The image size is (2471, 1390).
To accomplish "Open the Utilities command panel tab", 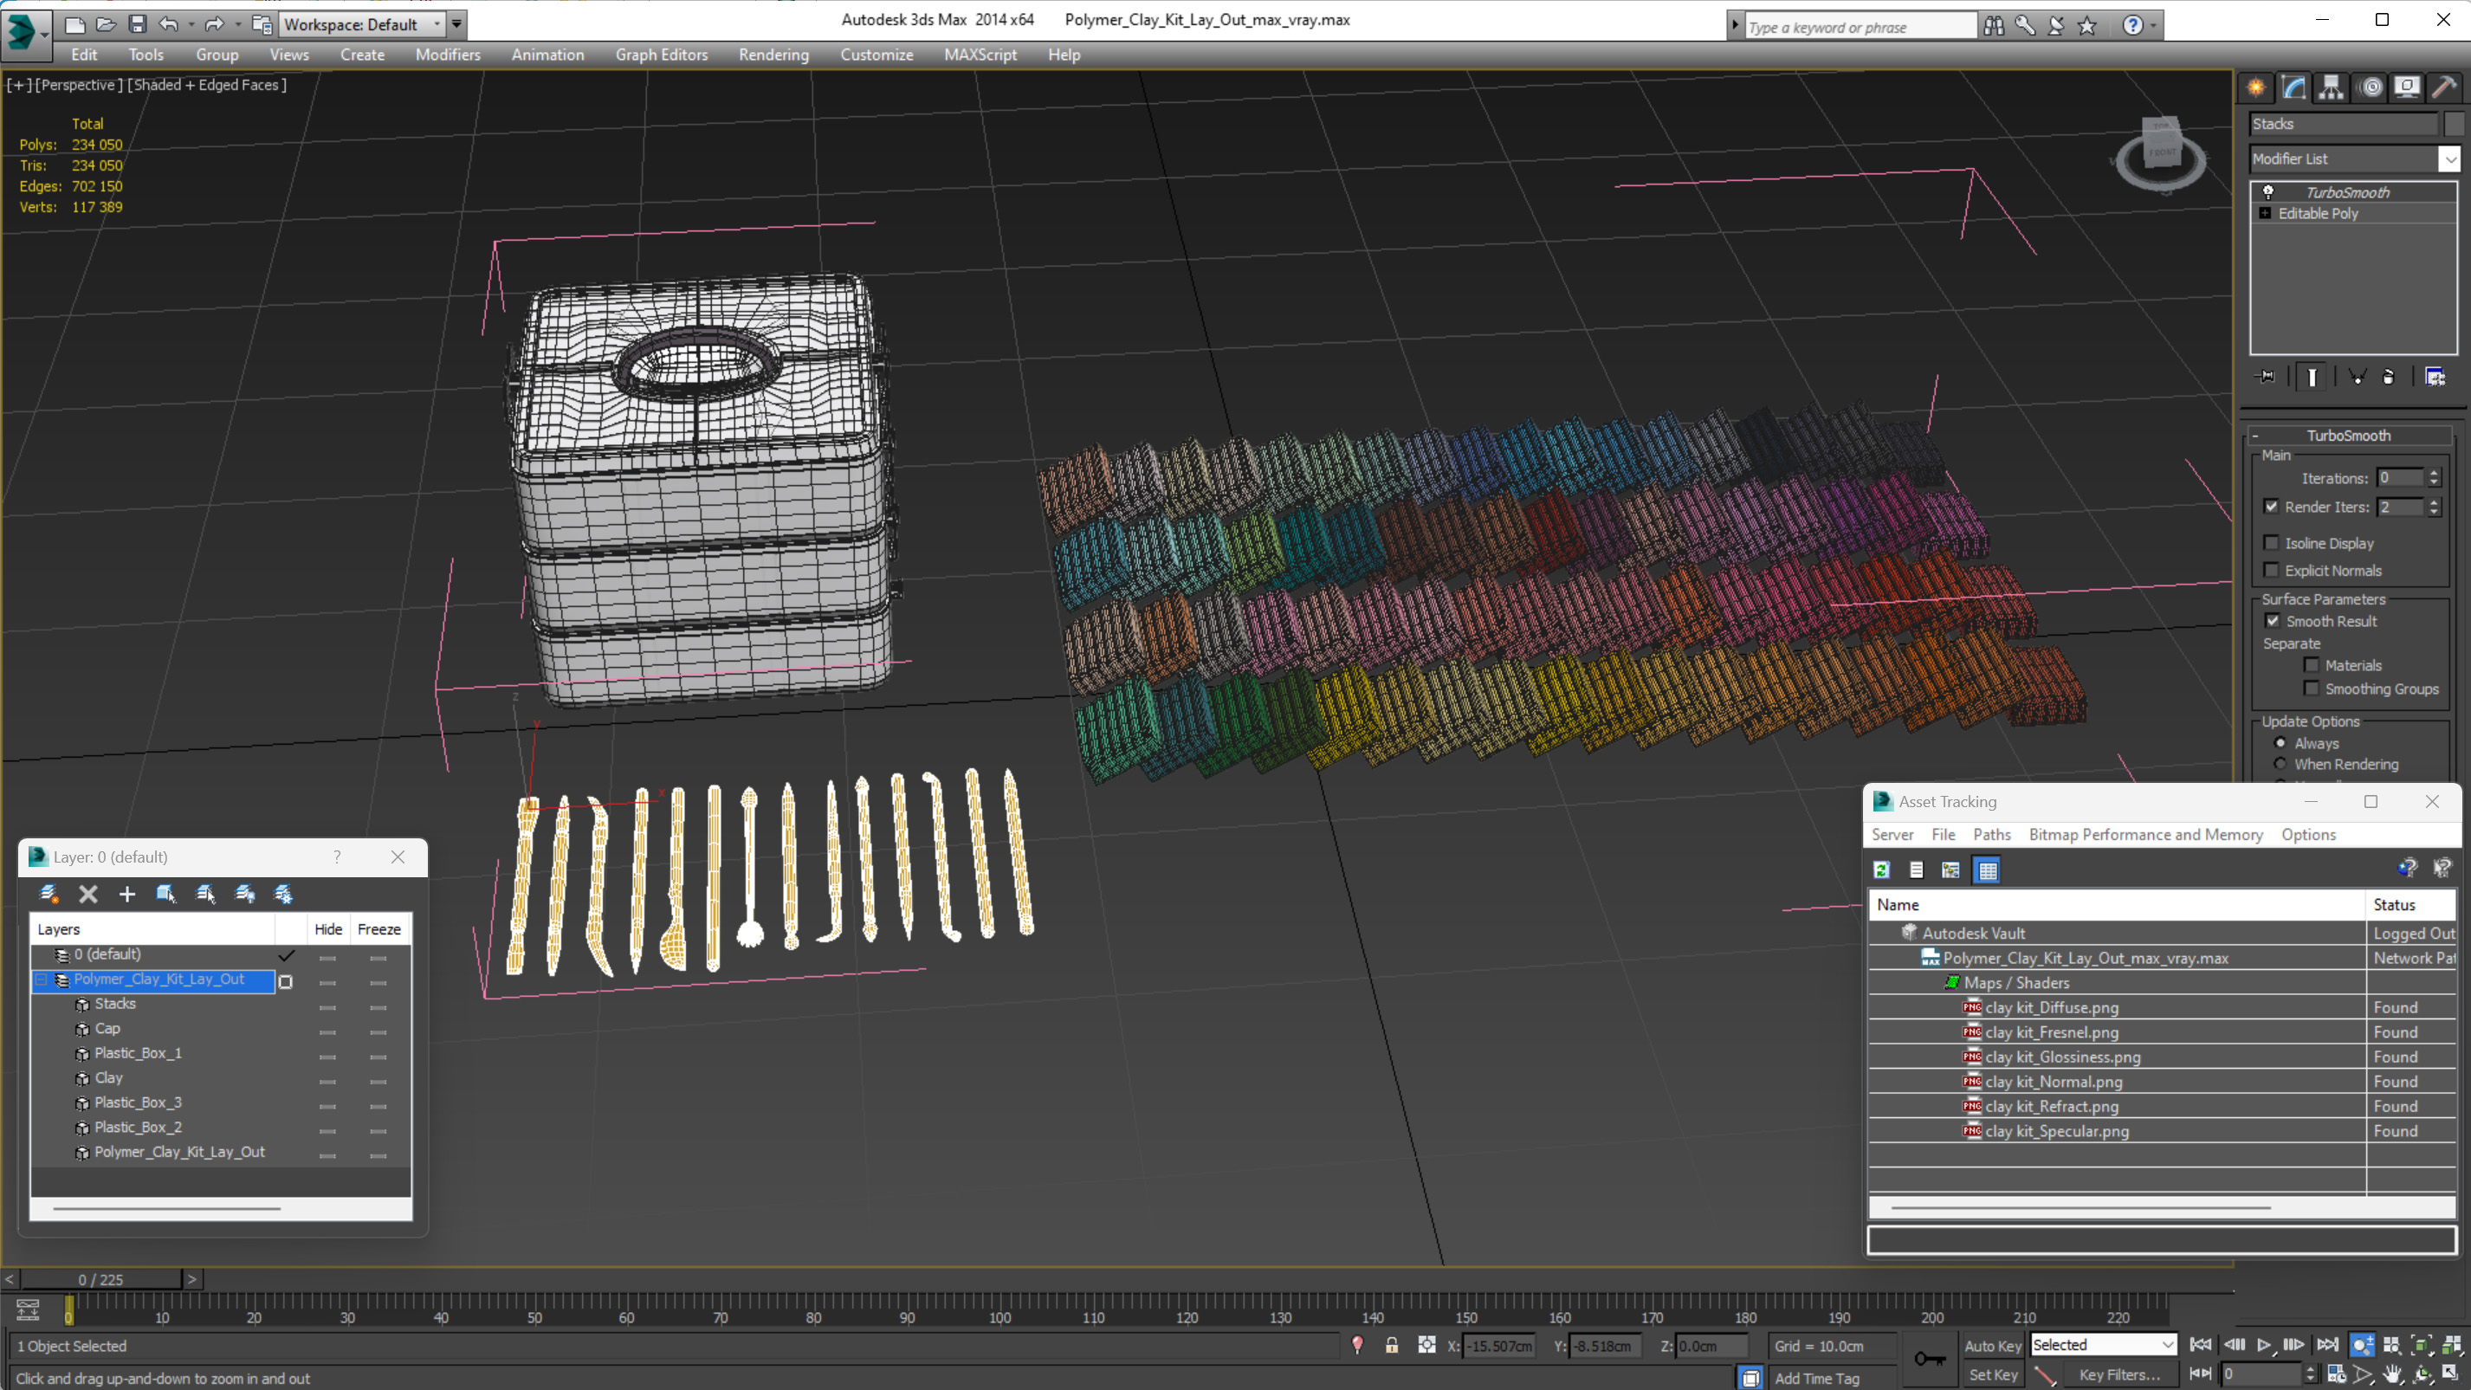I will click(2444, 87).
